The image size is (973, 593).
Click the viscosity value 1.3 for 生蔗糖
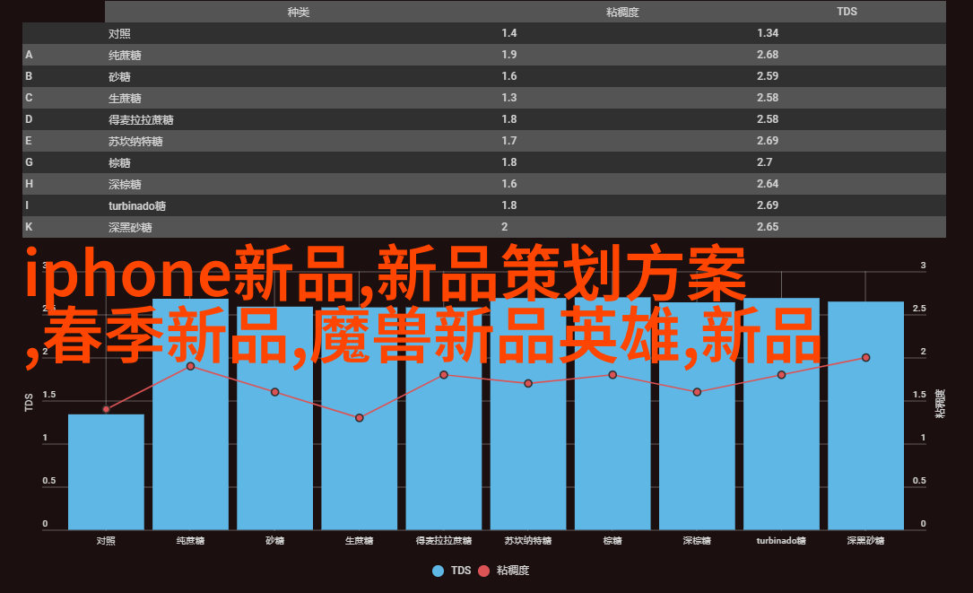coord(508,98)
